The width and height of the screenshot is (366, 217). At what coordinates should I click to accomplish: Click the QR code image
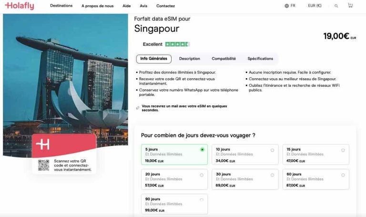44,165
